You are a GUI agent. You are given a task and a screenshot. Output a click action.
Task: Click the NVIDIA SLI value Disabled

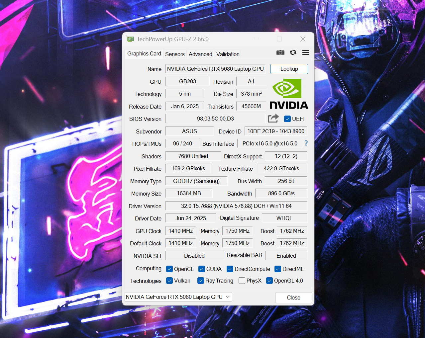[x=194, y=256]
